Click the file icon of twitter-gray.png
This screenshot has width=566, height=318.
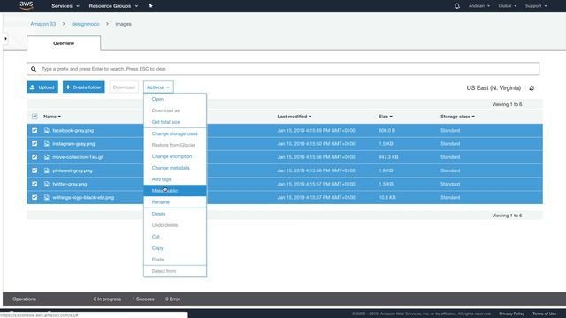click(x=47, y=184)
